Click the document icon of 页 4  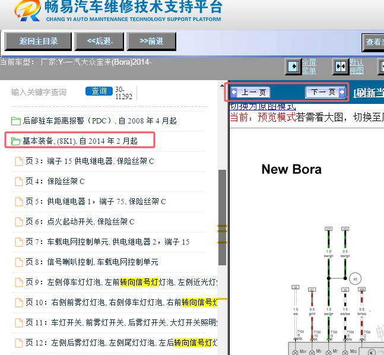point(19,182)
